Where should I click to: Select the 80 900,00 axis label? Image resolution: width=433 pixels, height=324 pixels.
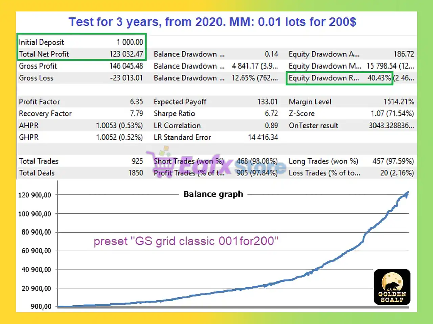[x=36, y=232]
